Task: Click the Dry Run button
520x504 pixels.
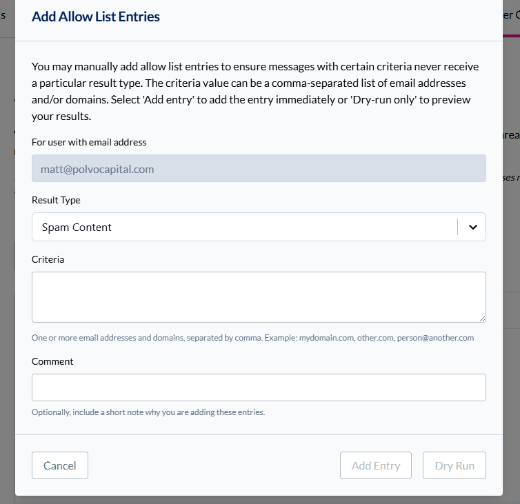Action: pos(454,465)
